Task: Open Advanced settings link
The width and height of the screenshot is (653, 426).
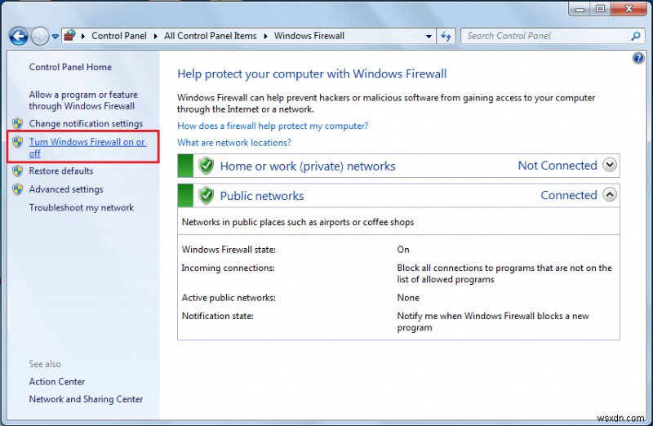Action: 66,189
